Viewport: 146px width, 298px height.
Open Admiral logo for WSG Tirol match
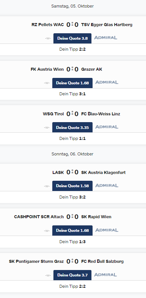[x=106, y=127]
